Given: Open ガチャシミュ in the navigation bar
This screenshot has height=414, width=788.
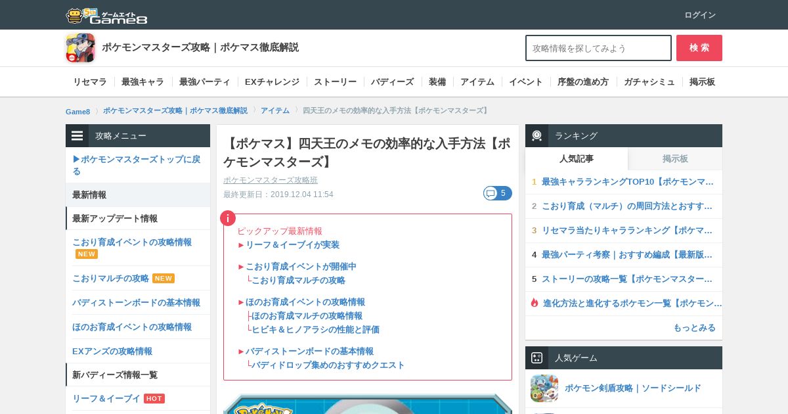Looking at the screenshot, I should coord(649,82).
